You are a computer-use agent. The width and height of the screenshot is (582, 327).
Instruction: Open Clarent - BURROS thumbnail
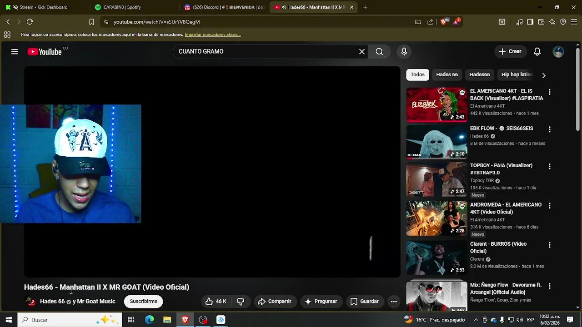coord(436,258)
